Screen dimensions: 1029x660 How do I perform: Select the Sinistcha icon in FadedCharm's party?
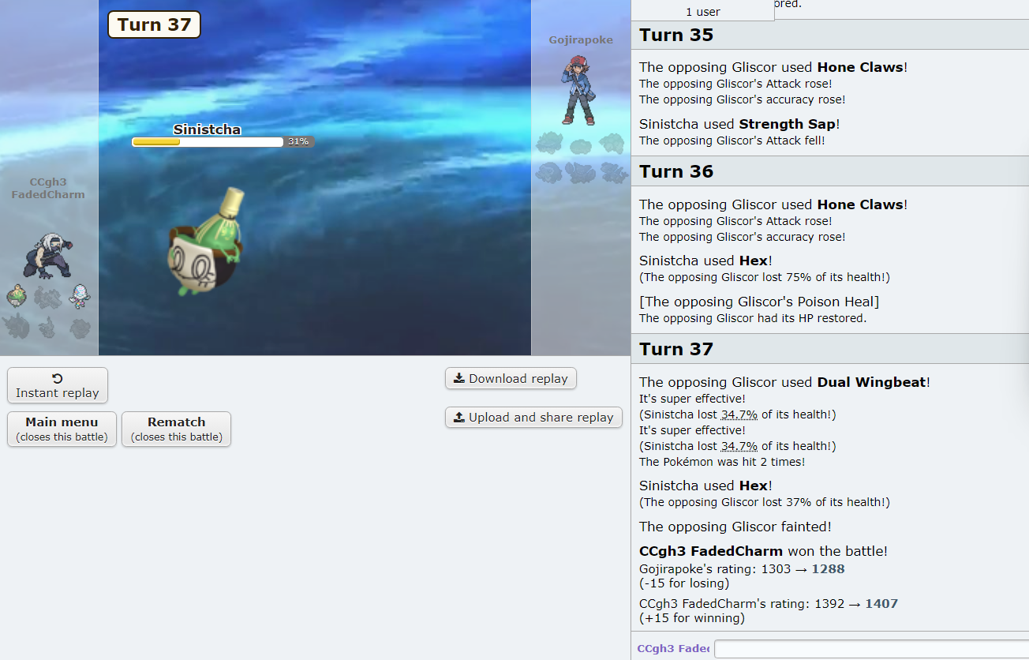17,297
